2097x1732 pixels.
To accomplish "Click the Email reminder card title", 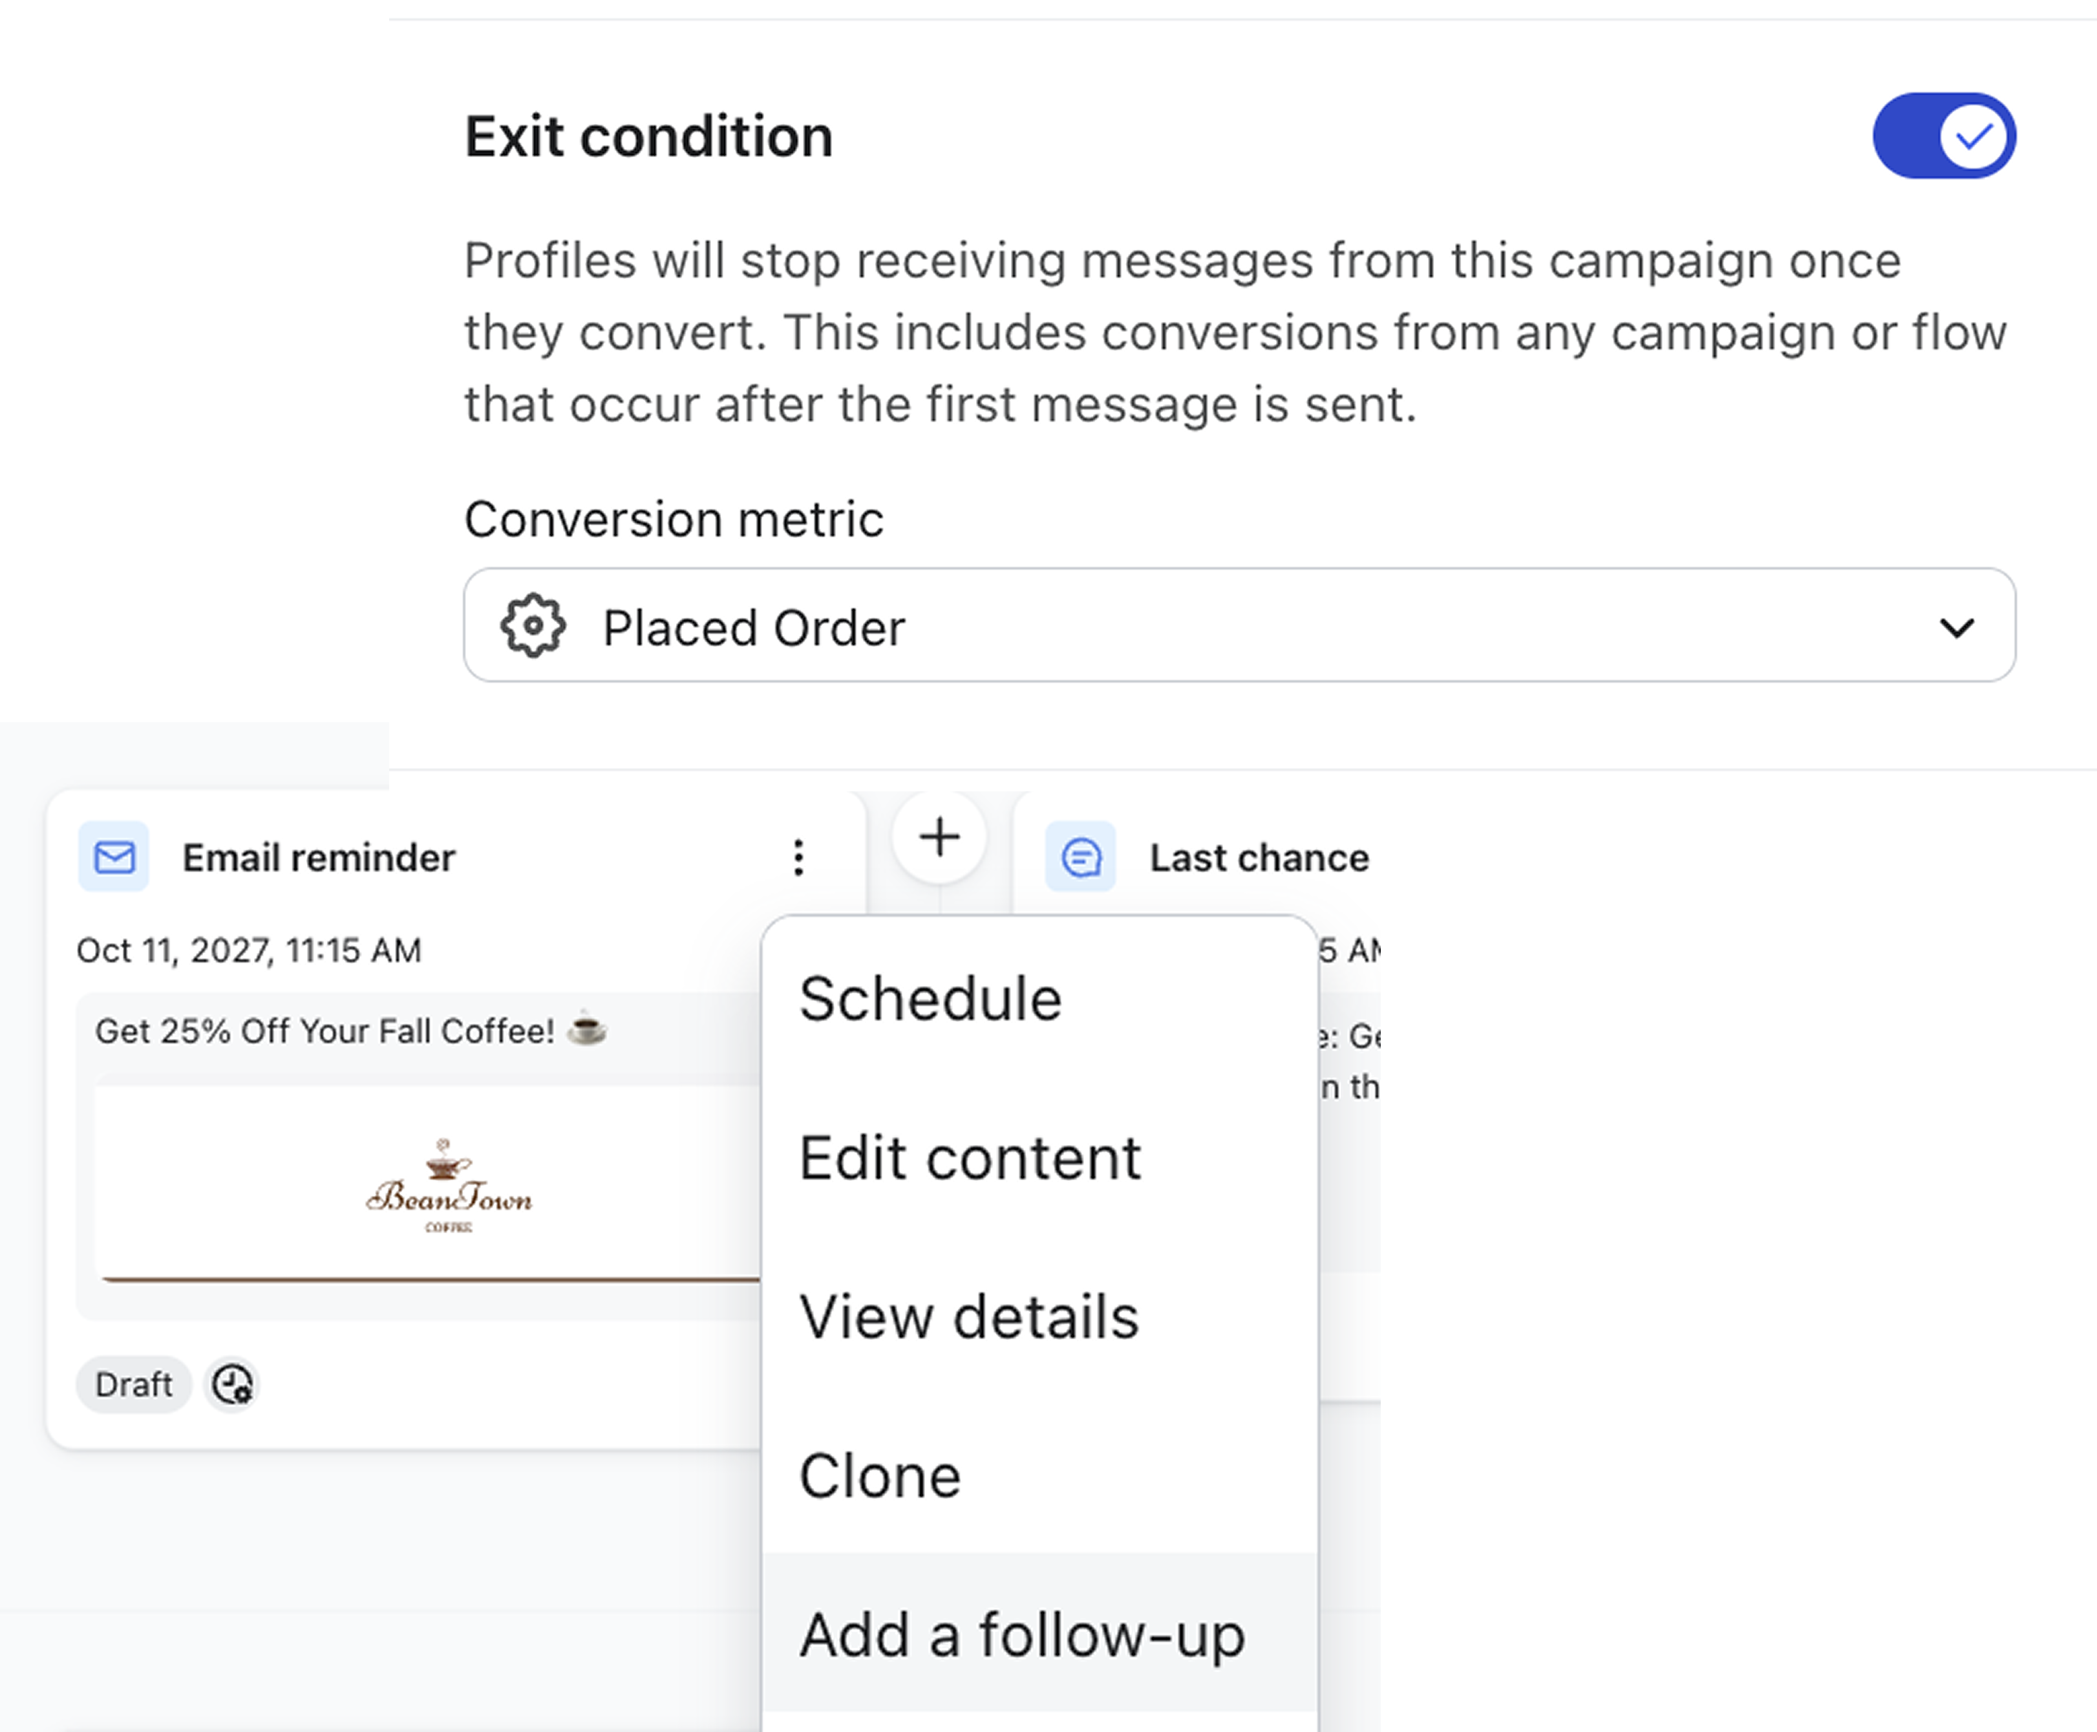I will point(317,857).
